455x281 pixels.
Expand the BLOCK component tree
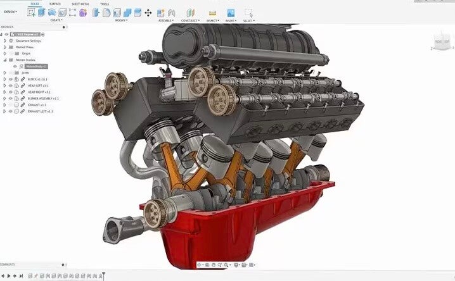(4, 79)
